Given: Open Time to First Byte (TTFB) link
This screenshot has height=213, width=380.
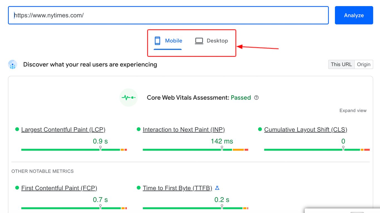Looking at the screenshot, I should click(x=177, y=188).
